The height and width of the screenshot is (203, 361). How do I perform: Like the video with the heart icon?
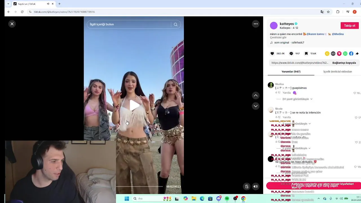272,54
